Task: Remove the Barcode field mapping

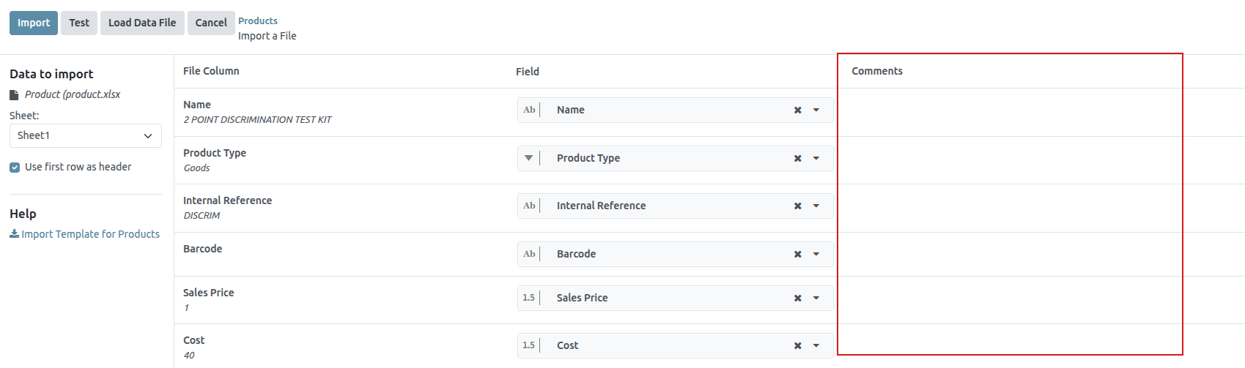Action: (797, 255)
